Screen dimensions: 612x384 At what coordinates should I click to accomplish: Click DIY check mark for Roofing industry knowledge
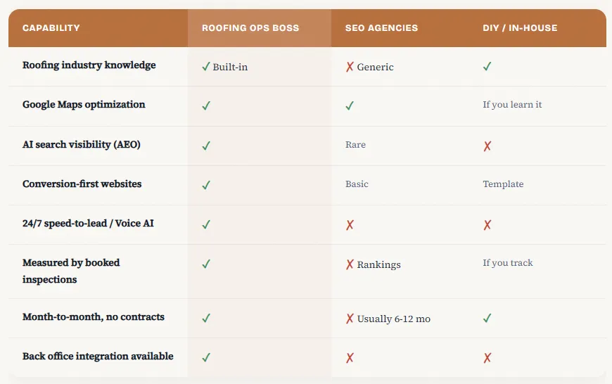pyautogui.click(x=487, y=67)
